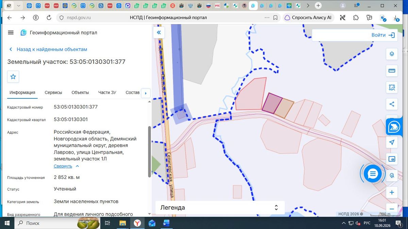Open the share map tool
The height and width of the screenshot is (229, 408).
(x=392, y=104)
